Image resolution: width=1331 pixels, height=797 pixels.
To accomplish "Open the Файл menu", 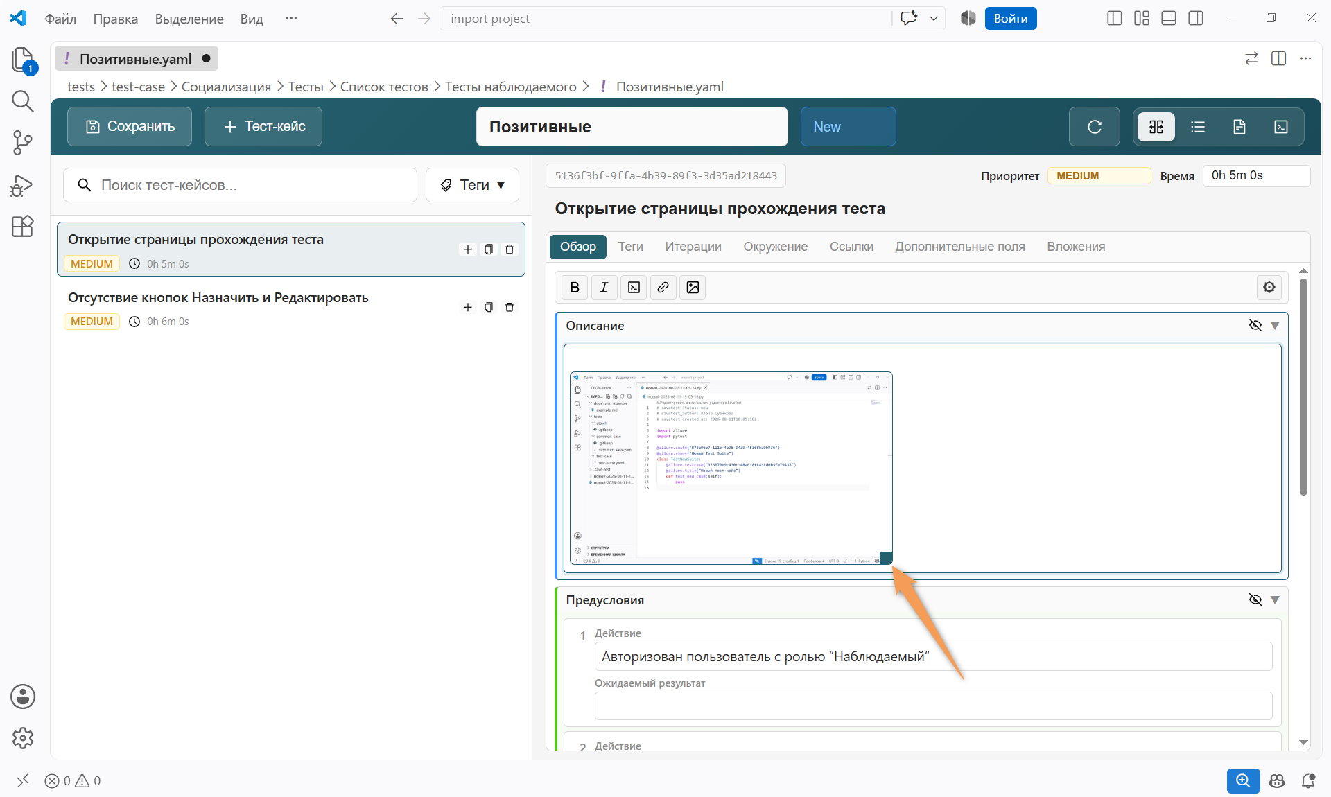I will [60, 19].
